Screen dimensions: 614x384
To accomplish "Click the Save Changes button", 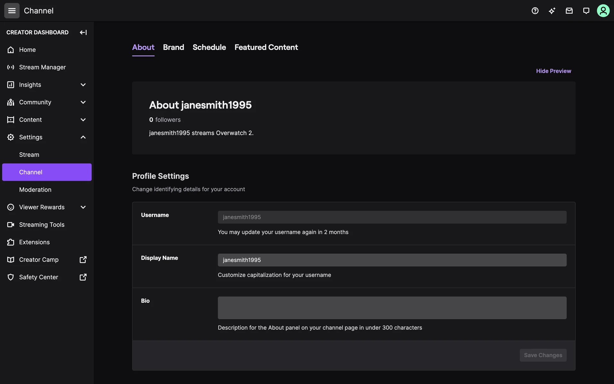I will pos(543,355).
